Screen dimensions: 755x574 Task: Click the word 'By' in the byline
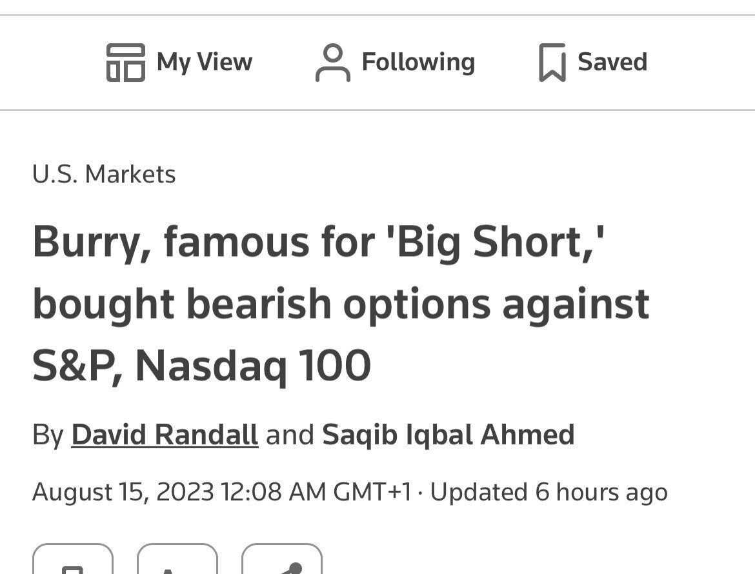pos(48,434)
